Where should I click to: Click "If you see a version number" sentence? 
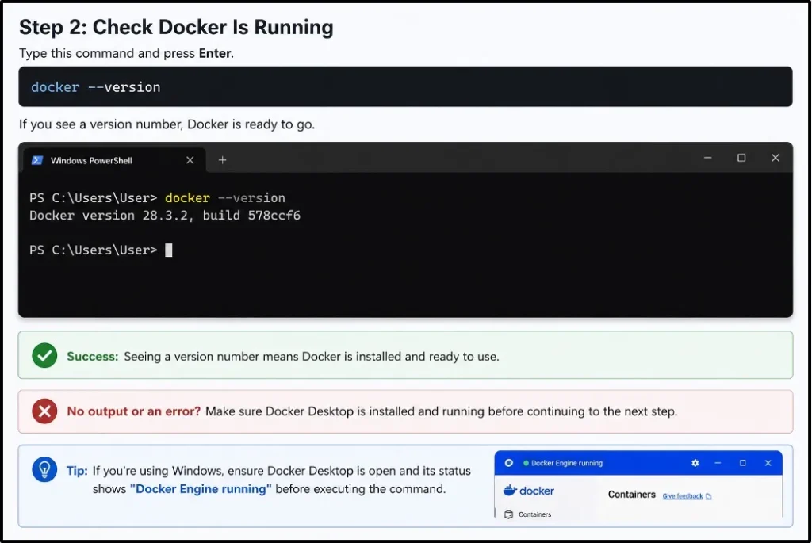click(x=167, y=124)
